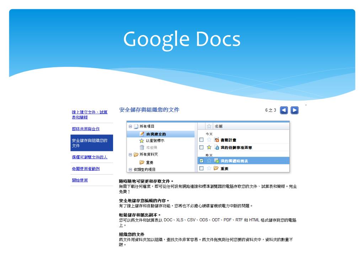Screen dimensions: 364x273
Task: Open the 重要 folder icon in tree
Action: (142, 162)
